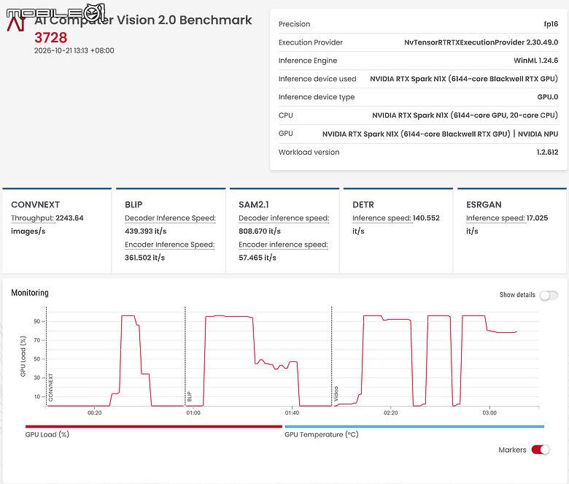Image resolution: width=569 pixels, height=484 pixels.
Task: Click the UL Procyon logo icon
Action: click(16, 24)
